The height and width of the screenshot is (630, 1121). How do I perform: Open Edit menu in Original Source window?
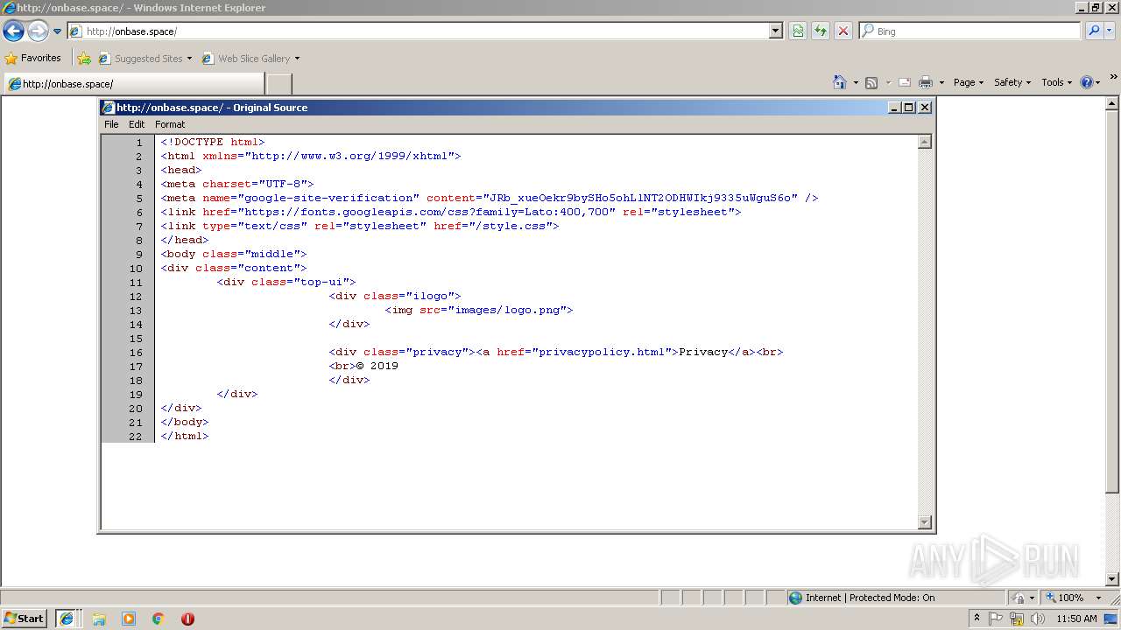point(137,124)
